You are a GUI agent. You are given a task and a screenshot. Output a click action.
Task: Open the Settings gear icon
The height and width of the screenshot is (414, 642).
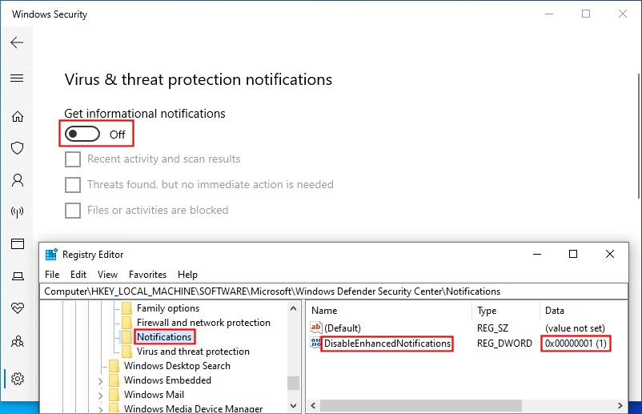pyautogui.click(x=17, y=378)
